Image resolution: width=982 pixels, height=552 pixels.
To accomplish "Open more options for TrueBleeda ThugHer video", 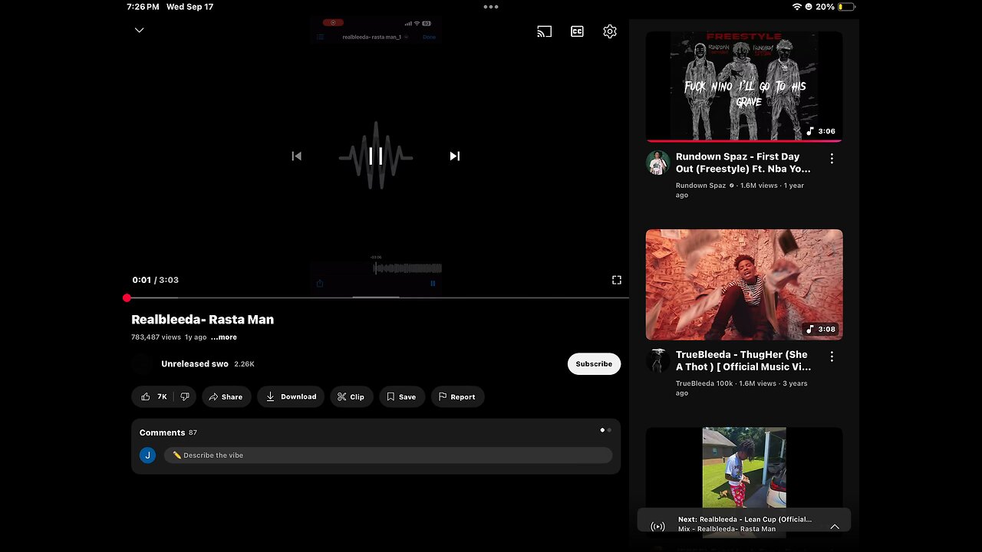I will (x=832, y=356).
